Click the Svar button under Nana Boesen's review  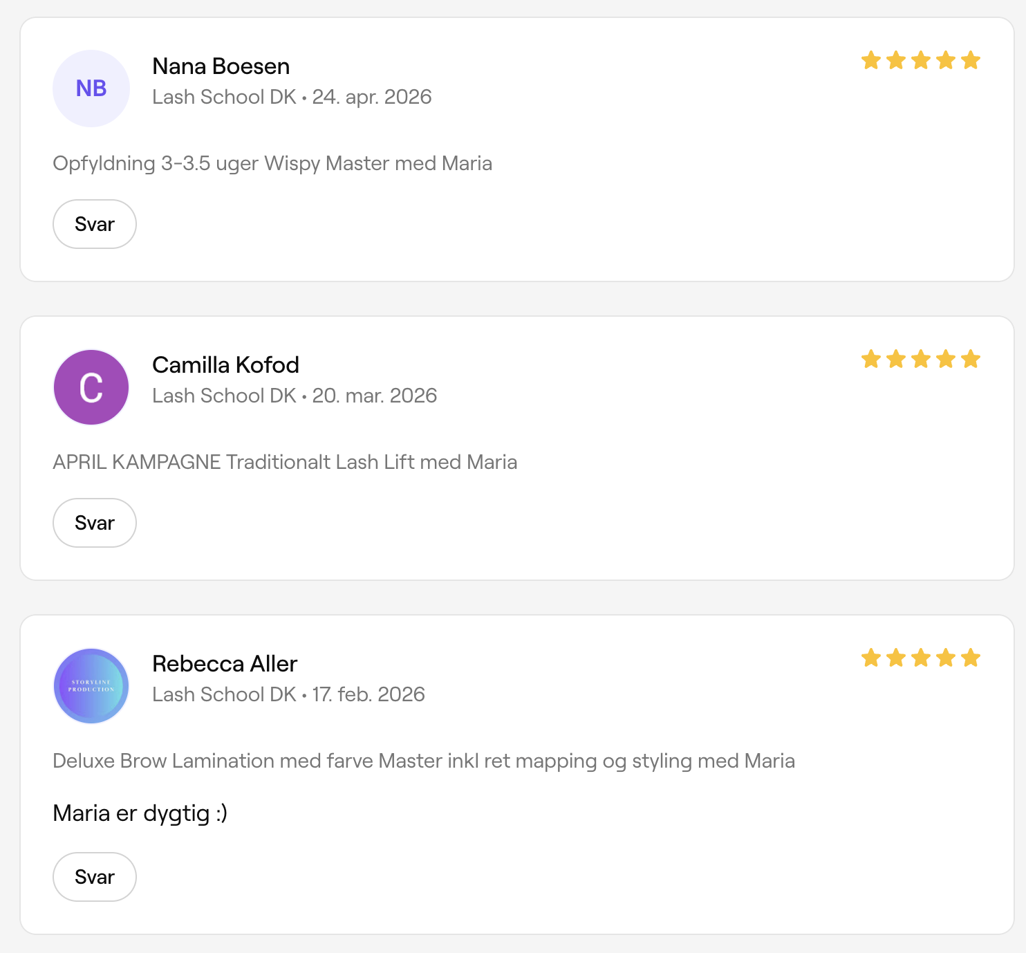pyautogui.click(x=95, y=224)
